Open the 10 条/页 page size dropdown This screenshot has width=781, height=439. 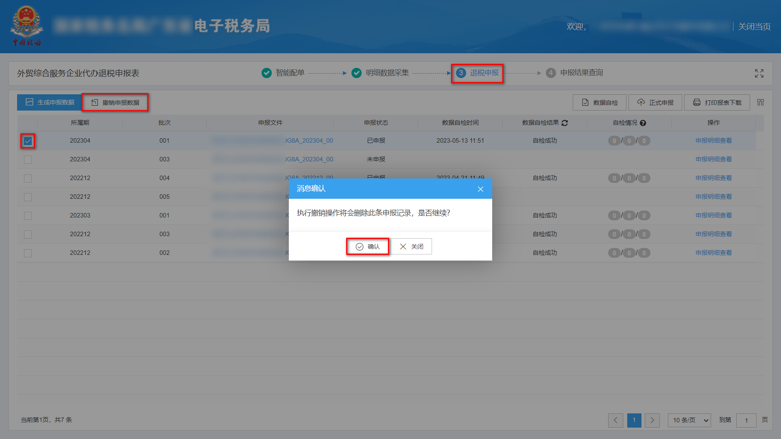pos(689,420)
